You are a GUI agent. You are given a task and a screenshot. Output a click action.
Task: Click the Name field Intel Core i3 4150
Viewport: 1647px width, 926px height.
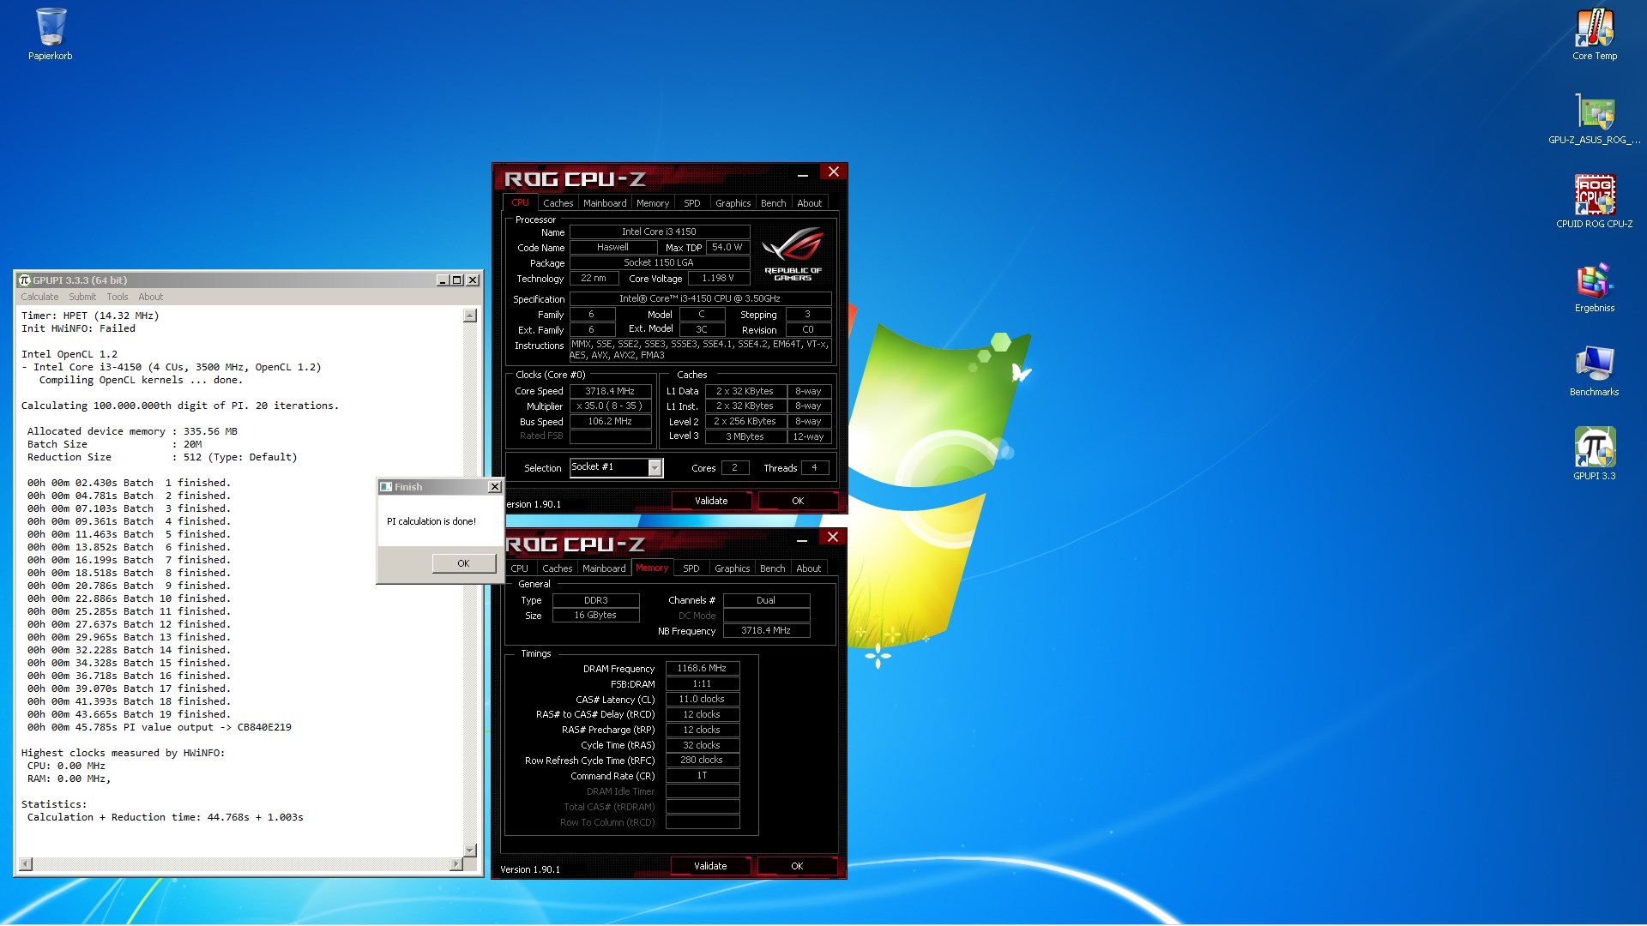point(659,232)
